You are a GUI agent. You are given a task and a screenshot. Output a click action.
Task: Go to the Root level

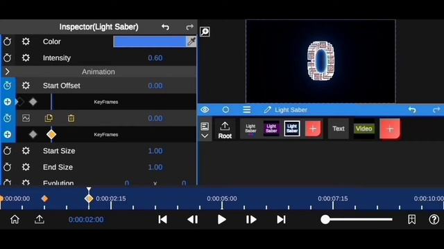pos(225,130)
